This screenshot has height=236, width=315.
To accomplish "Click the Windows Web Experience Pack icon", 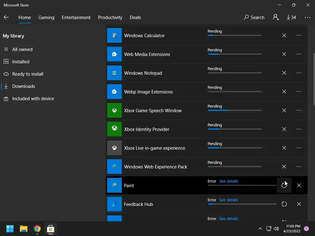I will click(x=114, y=167).
